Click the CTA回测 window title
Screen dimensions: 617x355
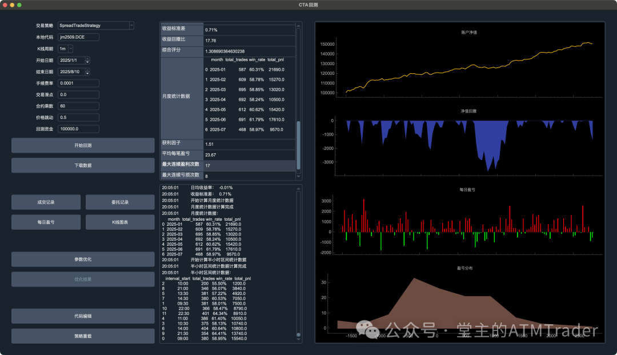pos(308,5)
